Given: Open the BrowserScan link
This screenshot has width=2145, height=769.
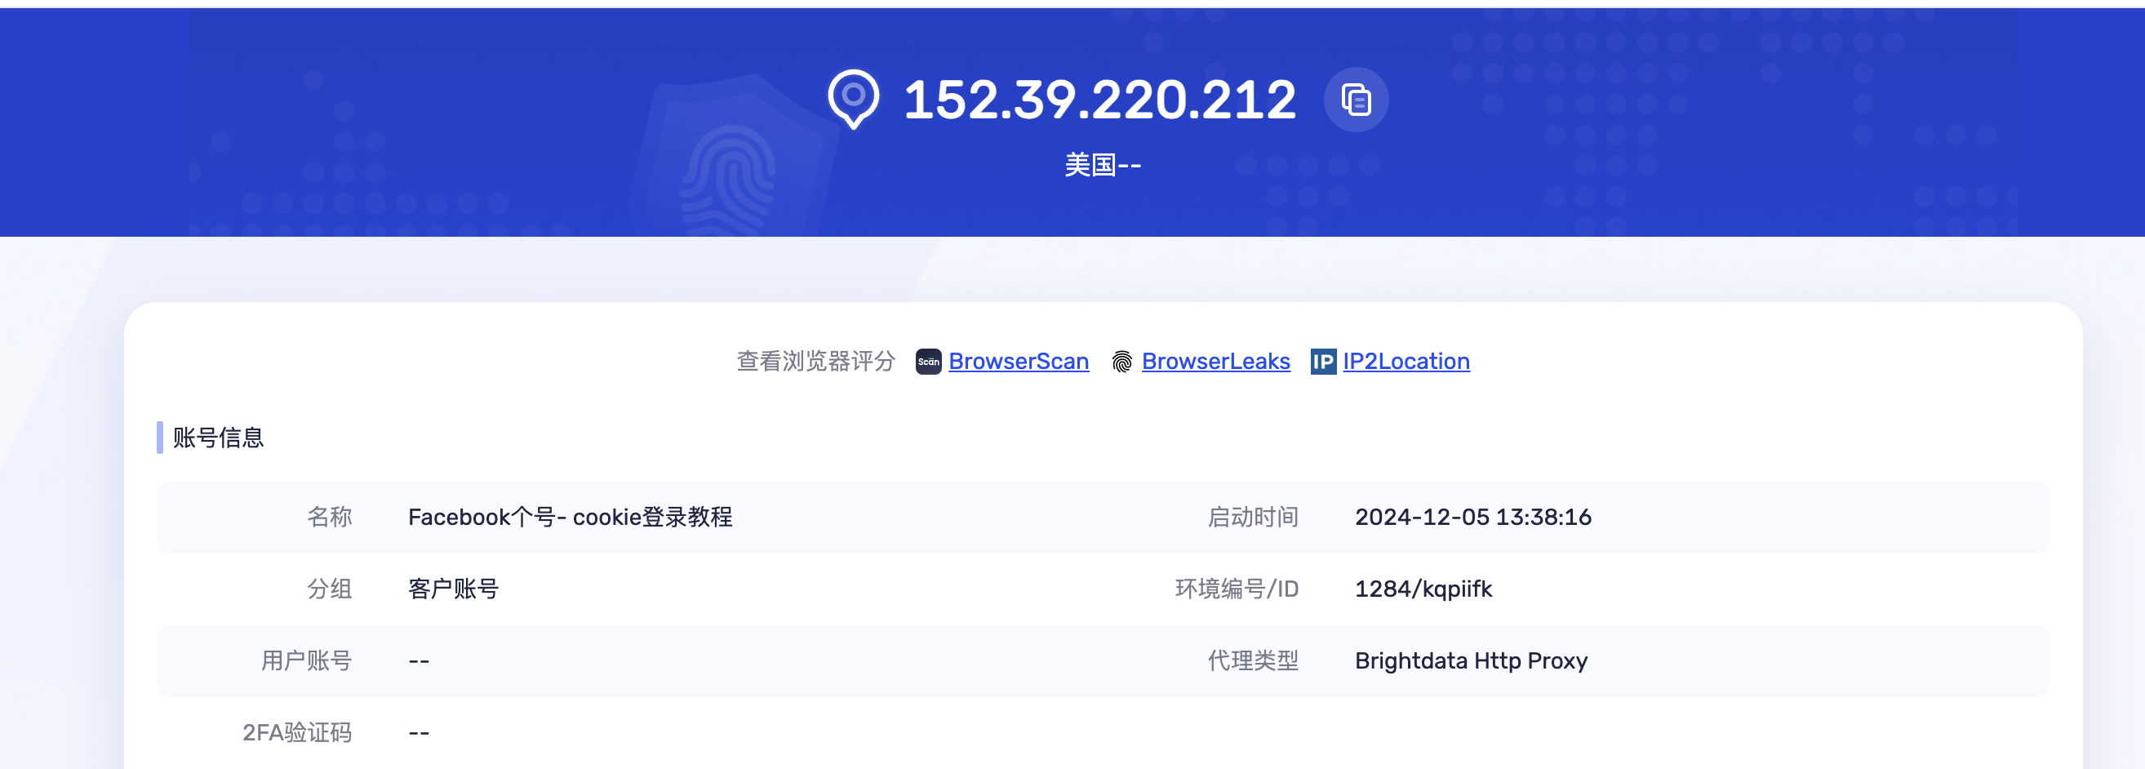Looking at the screenshot, I should 1019,362.
